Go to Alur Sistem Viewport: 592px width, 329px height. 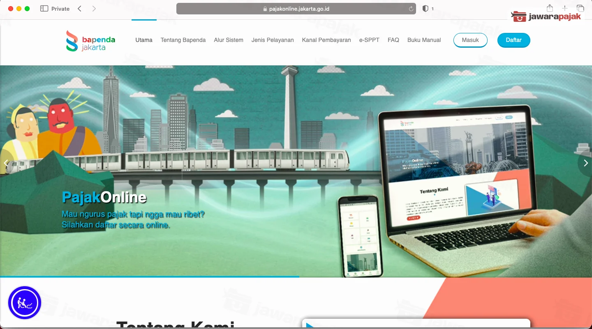[x=229, y=40]
